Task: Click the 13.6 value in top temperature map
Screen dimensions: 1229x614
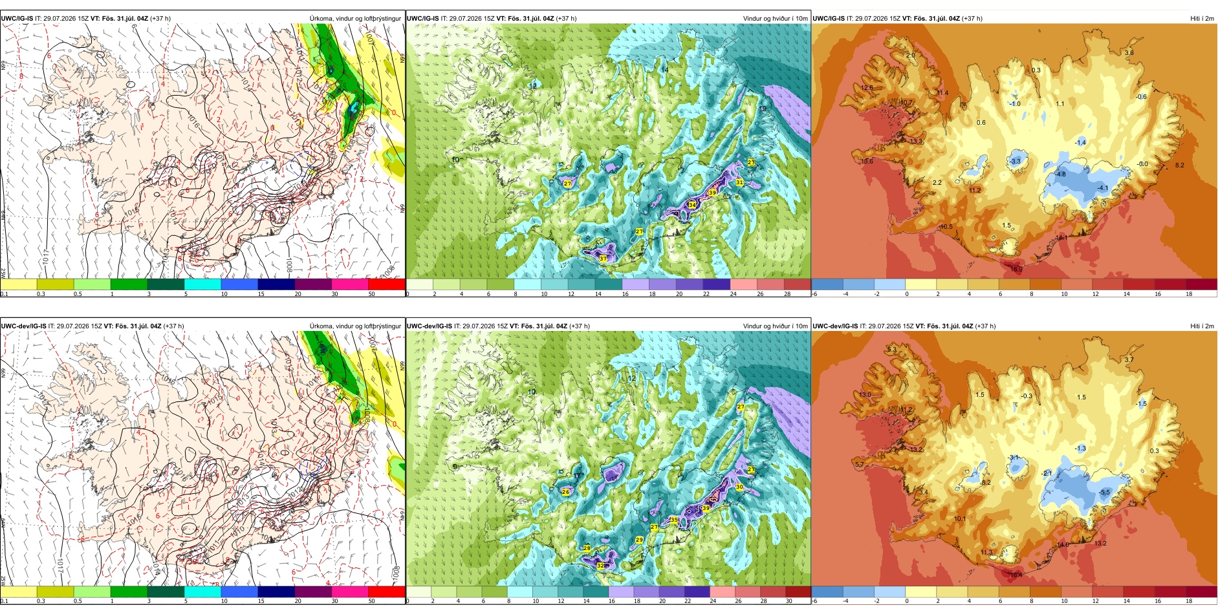Action: pyautogui.click(x=867, y=162)
